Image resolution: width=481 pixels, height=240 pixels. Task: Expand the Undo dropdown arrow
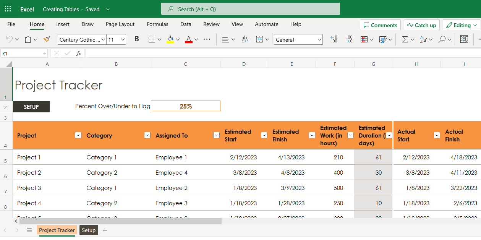pos(16,39)
